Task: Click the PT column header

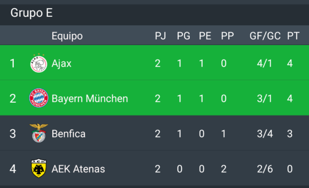Action: [293, 36]
